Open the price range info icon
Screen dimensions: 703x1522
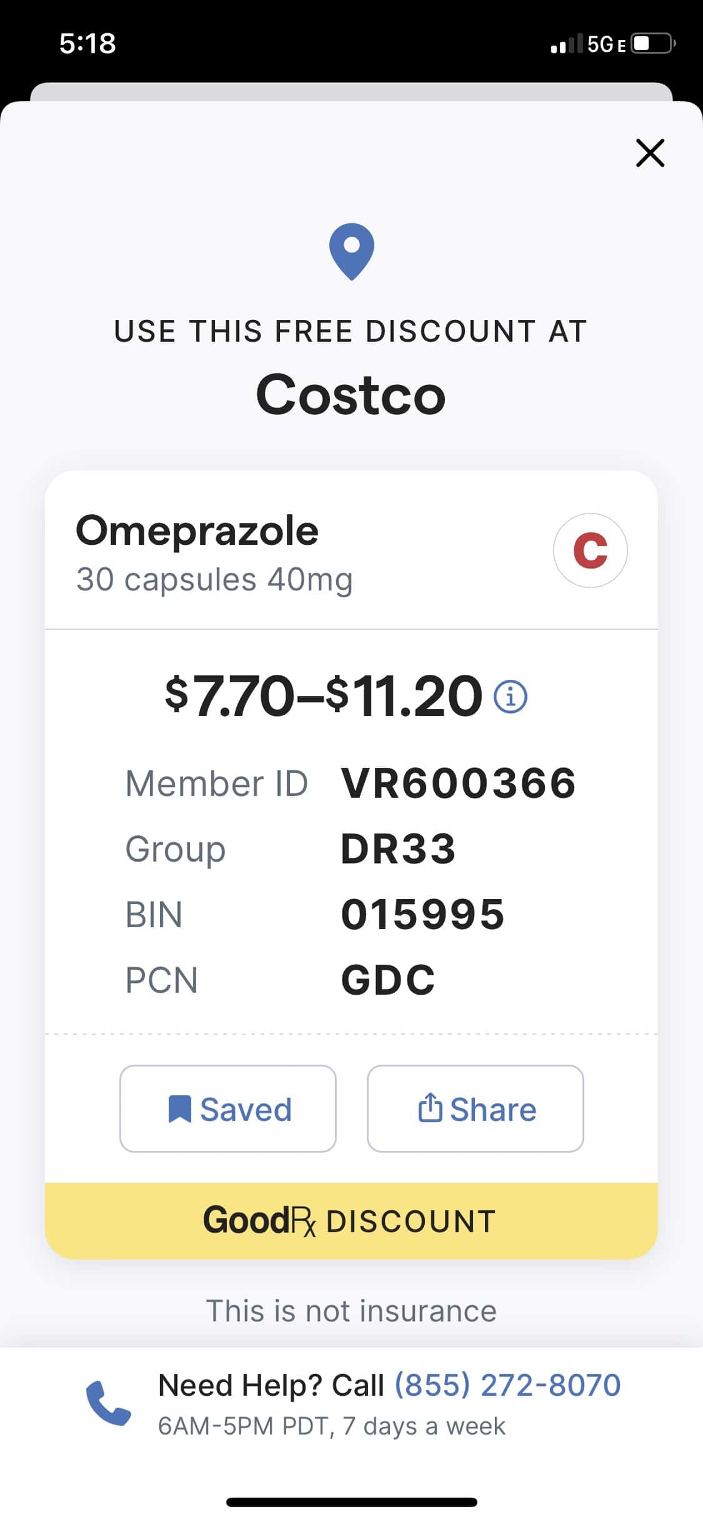pos(511,696)
